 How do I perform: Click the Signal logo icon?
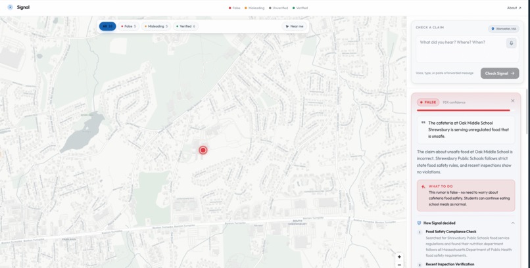tap(10, 7)
